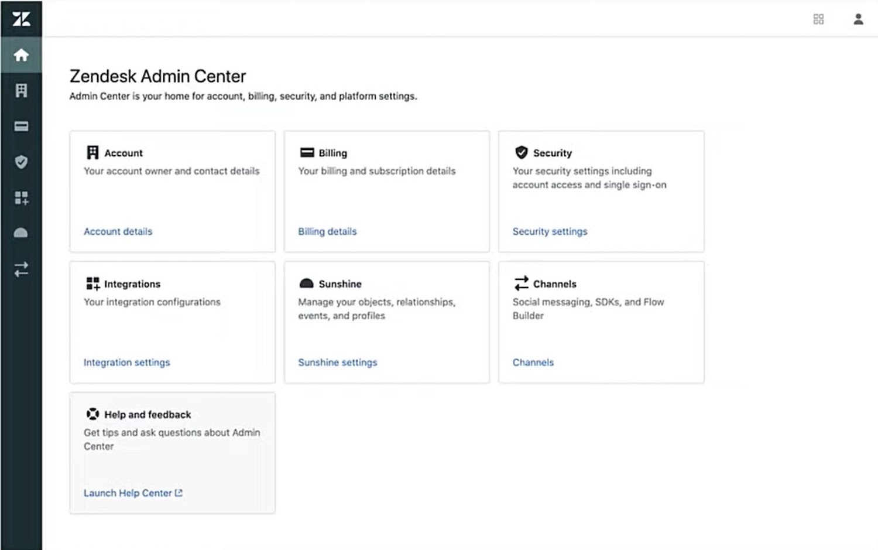
Task: Open Account details link
Action: [118, 231]
